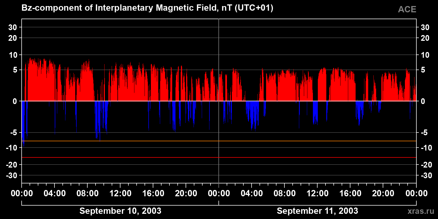Click the right-axis value -10
The image size is (438, 219).
(426, 148)
